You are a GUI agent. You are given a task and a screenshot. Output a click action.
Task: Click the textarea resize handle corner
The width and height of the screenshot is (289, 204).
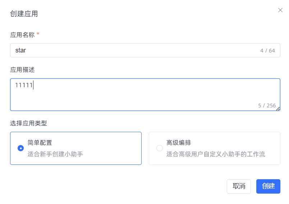click(x=278, y=109)
